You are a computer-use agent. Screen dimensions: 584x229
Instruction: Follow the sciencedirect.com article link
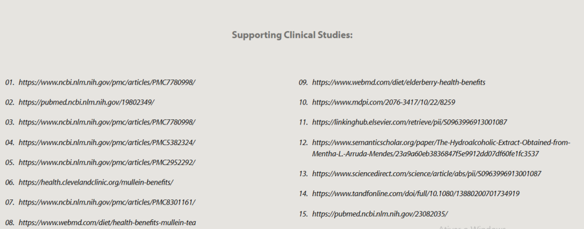point(427,173)
